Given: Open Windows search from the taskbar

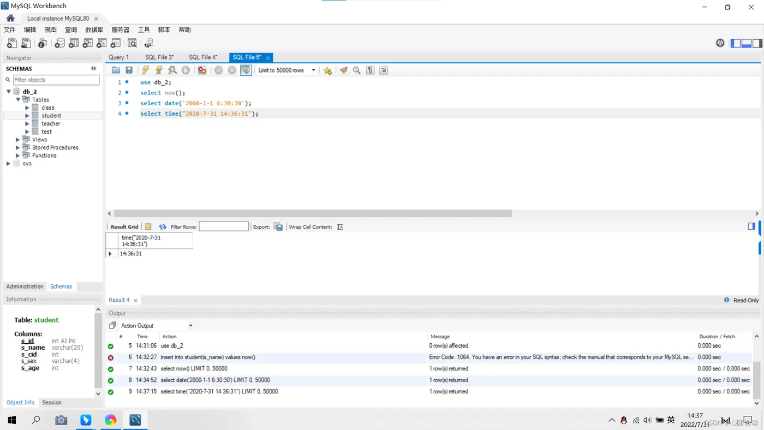Looking at the screenshot, I should (36, 420).
